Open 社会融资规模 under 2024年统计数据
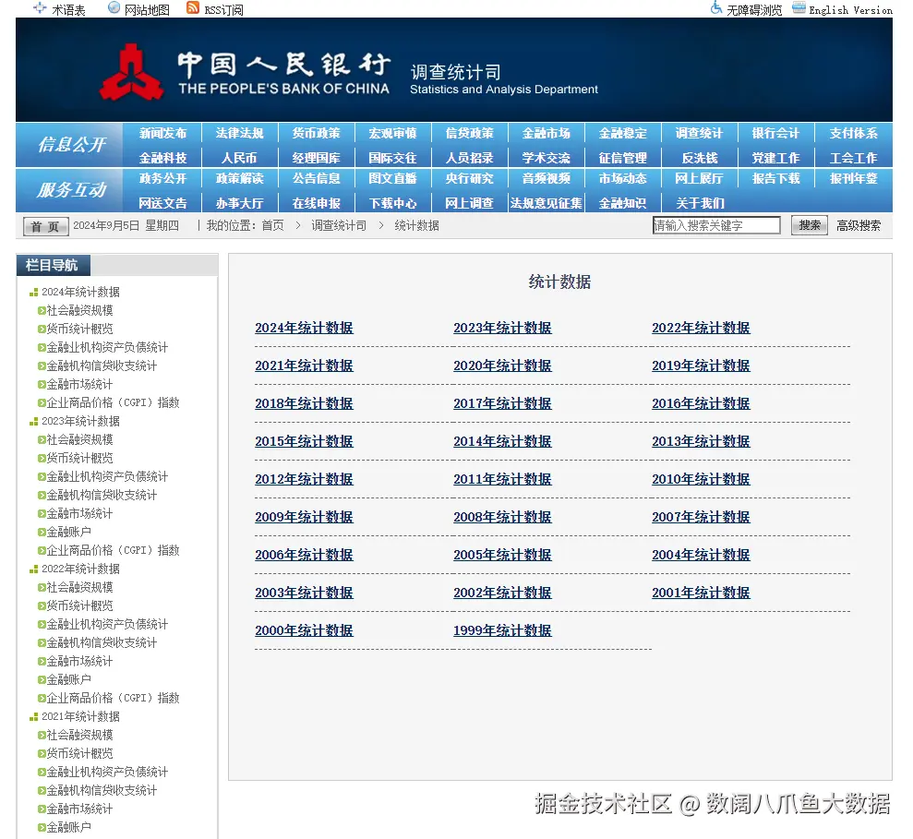The height and width of the screenshot is (839, 913). tap(79, 310)
